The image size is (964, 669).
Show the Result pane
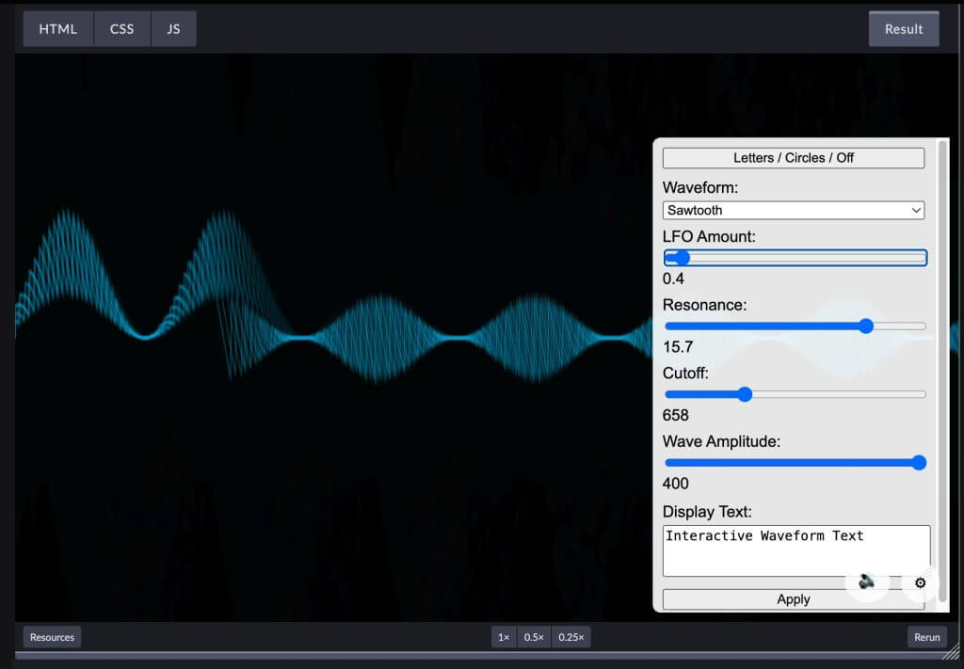(x=903, y=29)
